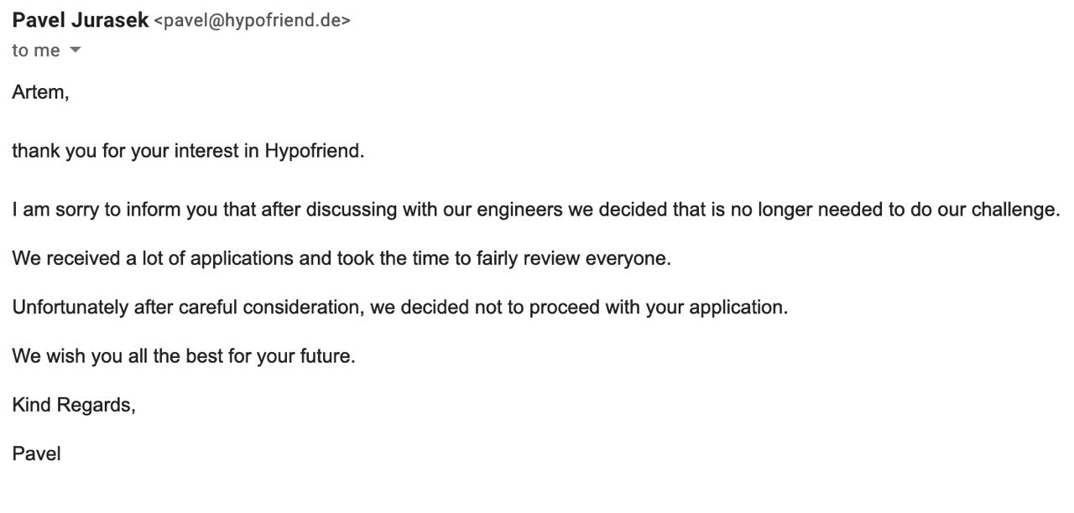Click the word "everyone" in the email
Image resolution: width=1074 pixels, height=513 pixels.
point(627,258)
